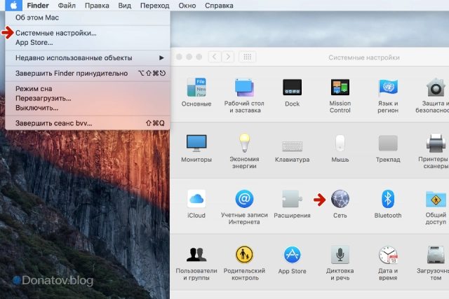Choose Системные настройки… from Apple menu
Viewport: 449px width, 299px height.
88,33
